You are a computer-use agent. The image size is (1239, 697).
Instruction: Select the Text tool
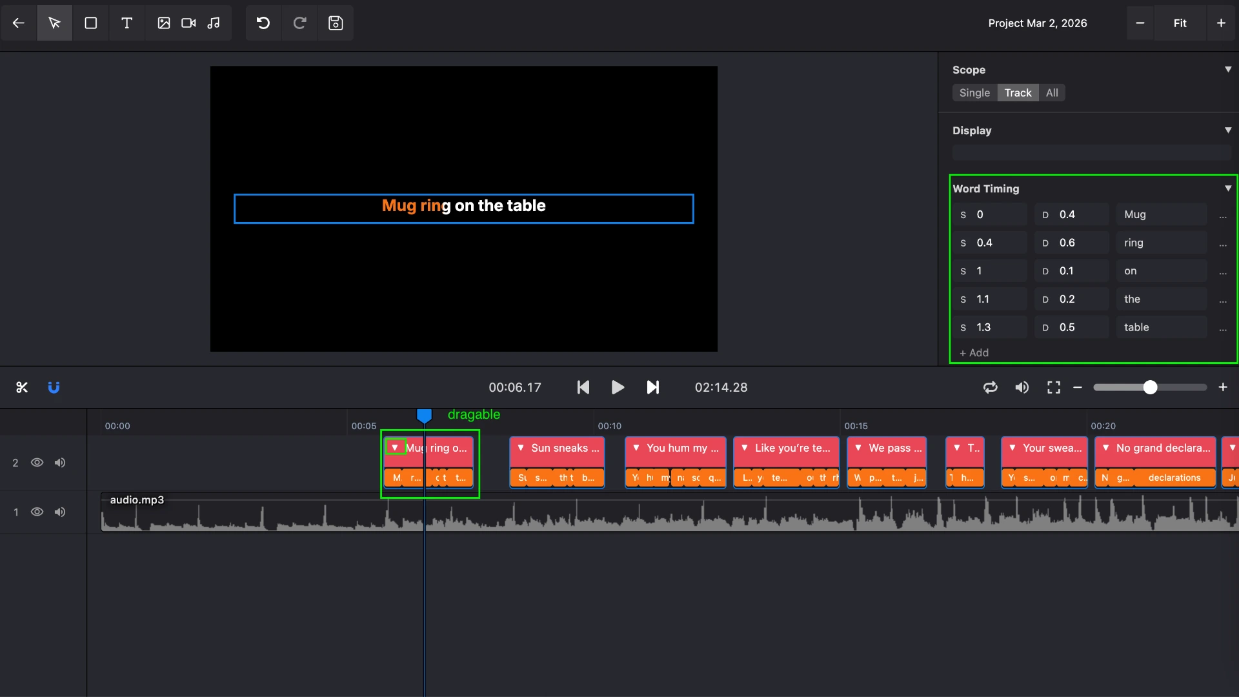127,23
